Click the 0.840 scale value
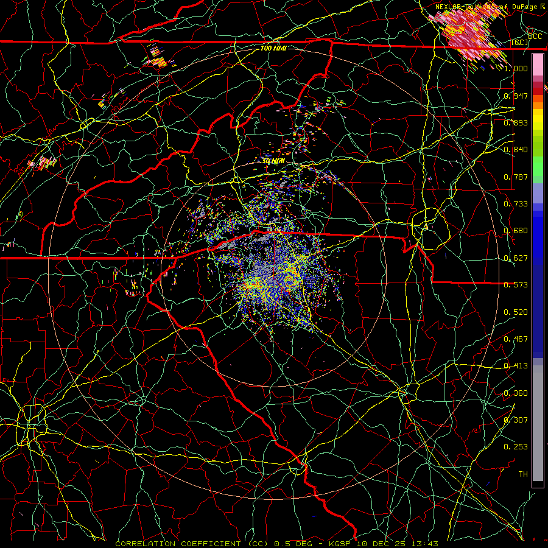 point(516,149)
